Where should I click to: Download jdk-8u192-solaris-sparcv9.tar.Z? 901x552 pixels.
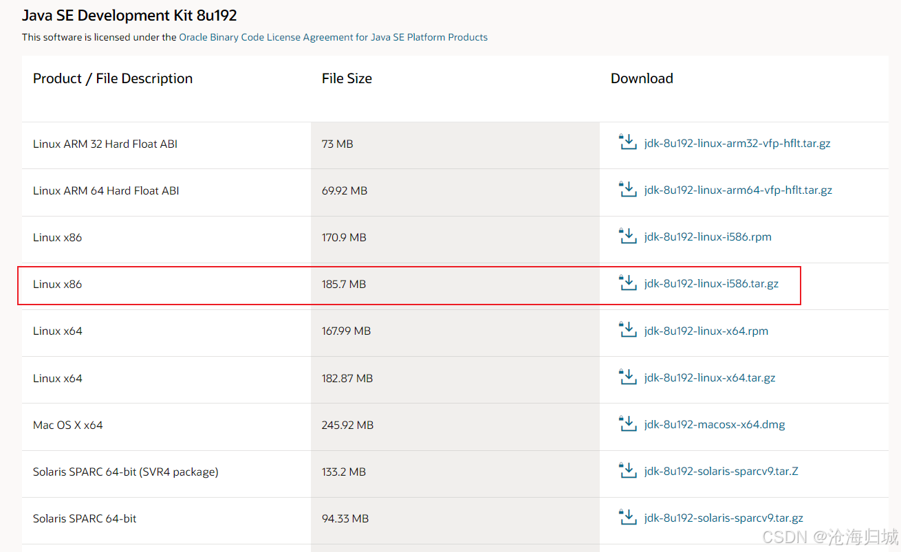(721, 472)
